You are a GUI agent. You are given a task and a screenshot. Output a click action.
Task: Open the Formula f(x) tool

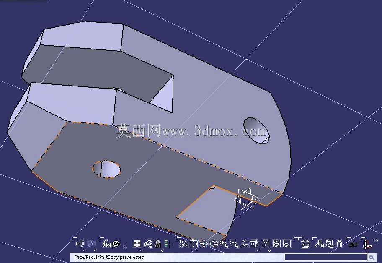(106, 243)
